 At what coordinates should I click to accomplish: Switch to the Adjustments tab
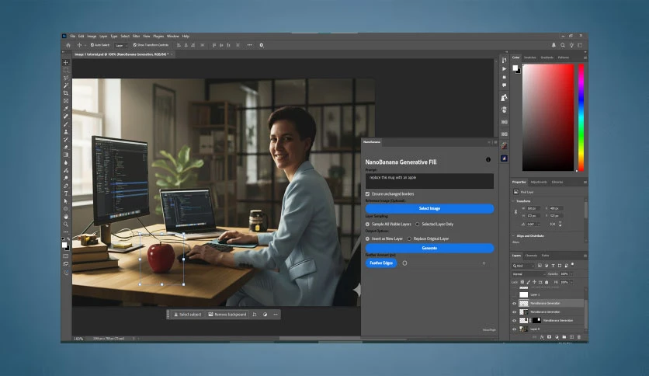click(539, 183)
